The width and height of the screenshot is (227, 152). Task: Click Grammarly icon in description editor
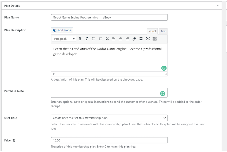click(x=164, y=68)
